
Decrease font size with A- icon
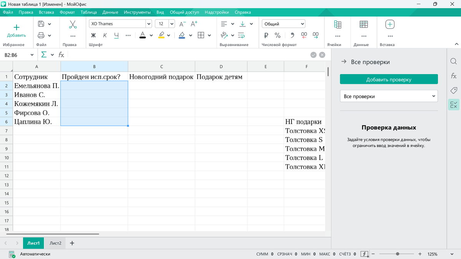[182, 24]
